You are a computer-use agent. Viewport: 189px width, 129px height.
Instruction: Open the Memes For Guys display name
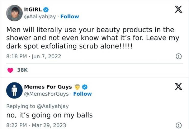click(x=48, y=87)
